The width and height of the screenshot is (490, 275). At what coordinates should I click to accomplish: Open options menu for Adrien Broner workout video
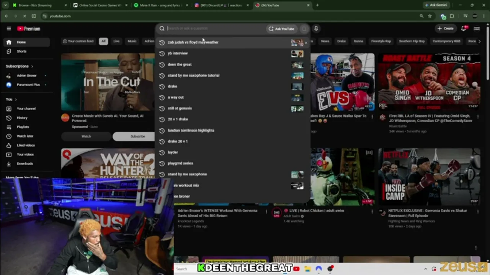[x=266, y=211]
